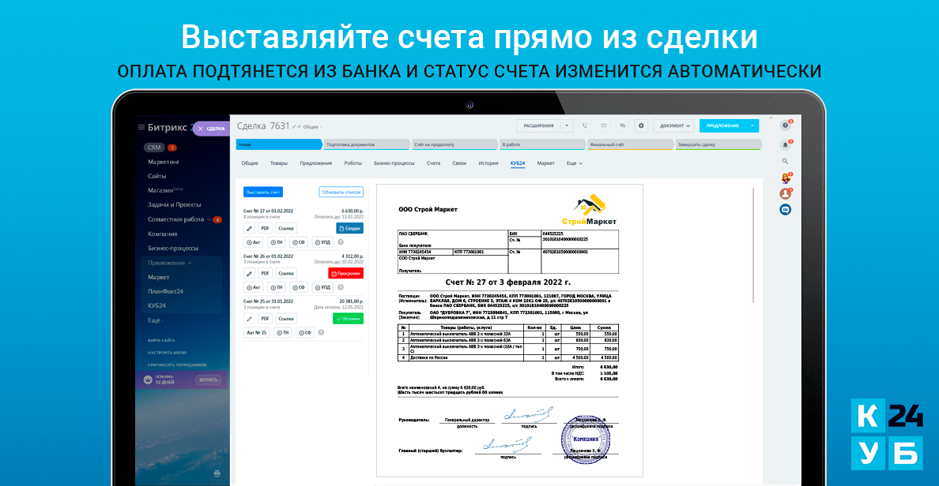This screenshot has height=486, width=939.
Task: Open Задачи и Проекты in the sidebar
Action: click(174, 204)
